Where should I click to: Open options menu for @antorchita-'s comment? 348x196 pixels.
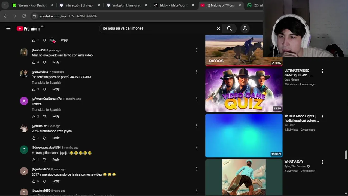(x=197, y=72)
